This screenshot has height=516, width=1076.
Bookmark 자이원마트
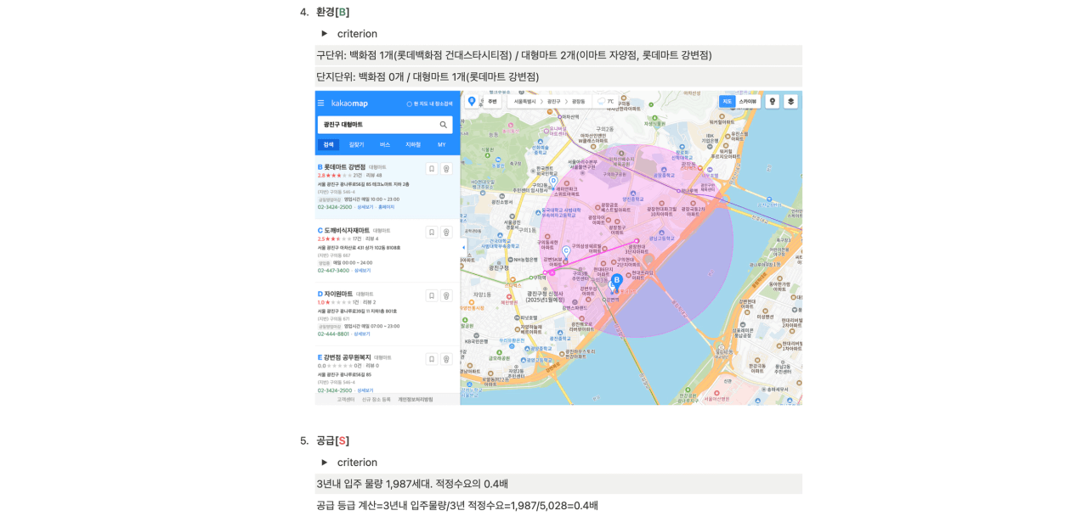[x=432, y=295]
